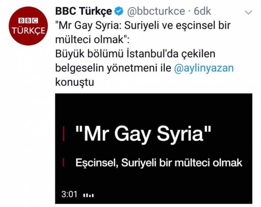Click the tweet's first line mentioning Mr Gay Syria

point(143,26)
